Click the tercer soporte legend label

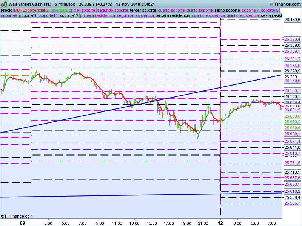143,10
